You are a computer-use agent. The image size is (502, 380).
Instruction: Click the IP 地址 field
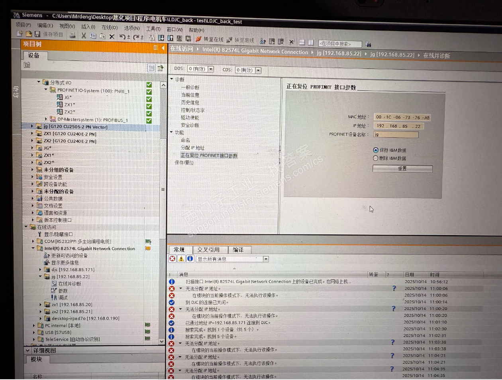(x=398, y=126)
